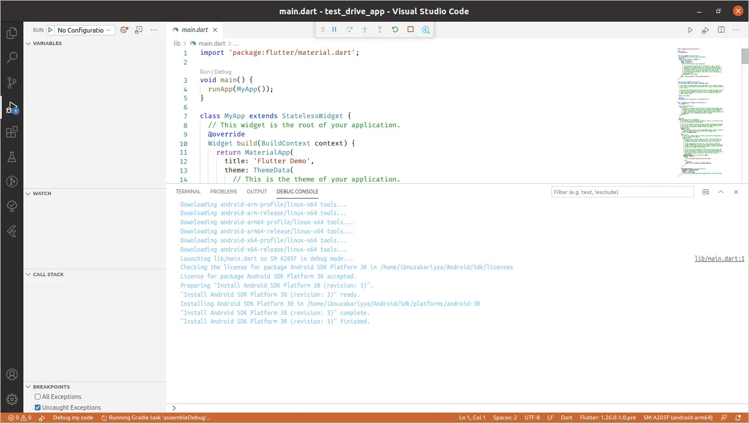This screenshot has width=749, height=424.
Task: Click the Run code lens above main()
Action: pos(205,72)
